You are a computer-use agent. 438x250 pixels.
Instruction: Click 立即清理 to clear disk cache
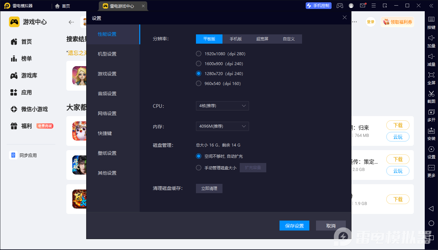pyautogui.click(x=209, y=188)
